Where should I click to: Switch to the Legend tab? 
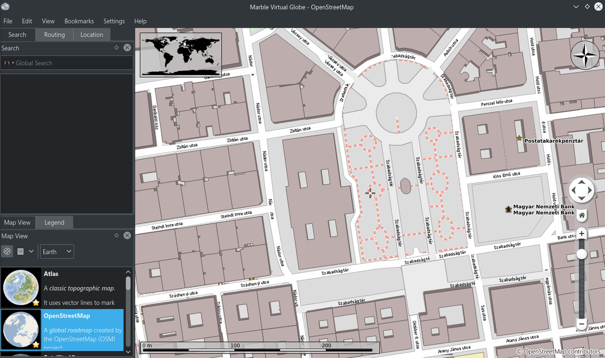54,222
